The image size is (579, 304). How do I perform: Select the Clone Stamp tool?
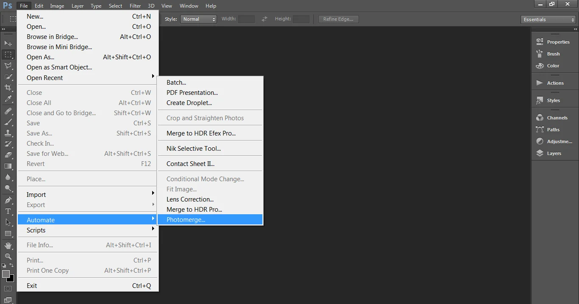[8, 133]
